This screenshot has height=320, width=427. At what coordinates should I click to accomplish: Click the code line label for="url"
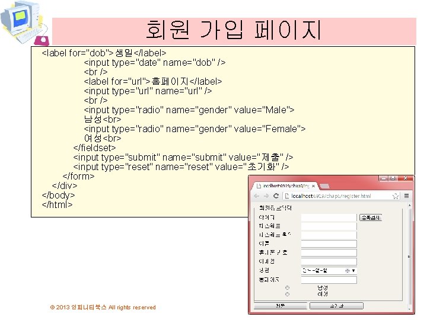coord(153,81)
